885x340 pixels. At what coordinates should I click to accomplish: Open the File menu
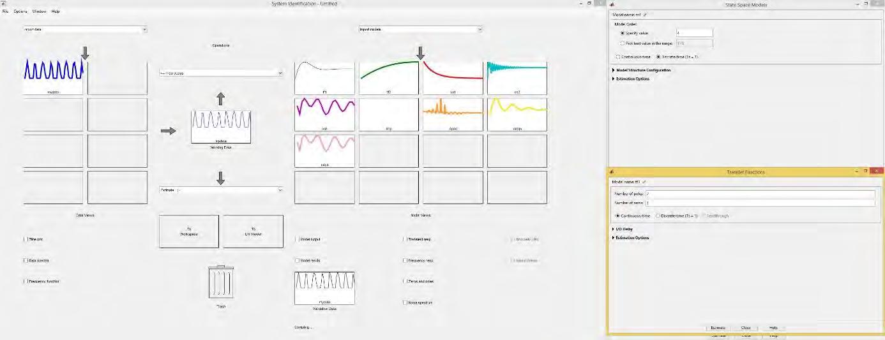click(6, 11)
